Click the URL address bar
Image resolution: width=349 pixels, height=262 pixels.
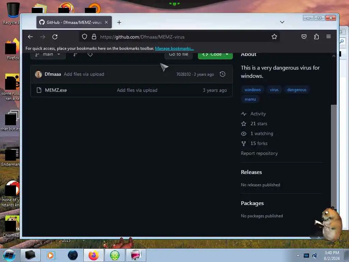[179, 37]
